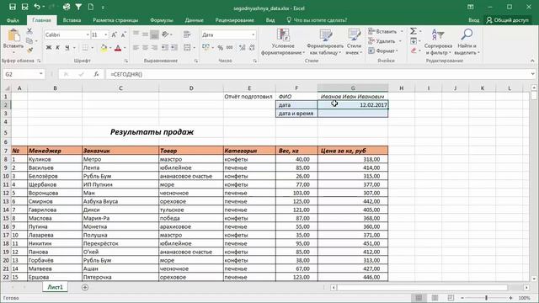This screenshot has height=303, width=539.
Task: Click the Вход sign-in link
Action: click(473, 20)
